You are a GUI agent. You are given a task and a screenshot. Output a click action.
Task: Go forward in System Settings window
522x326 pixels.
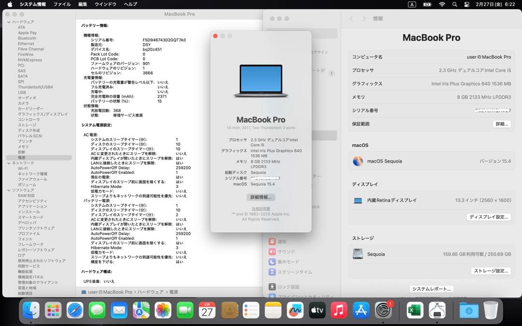tap(364, 19)
